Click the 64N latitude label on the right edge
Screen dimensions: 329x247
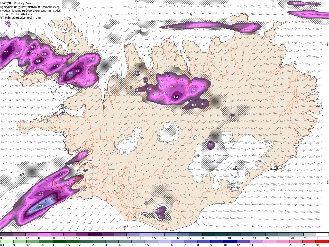point(328,182)
